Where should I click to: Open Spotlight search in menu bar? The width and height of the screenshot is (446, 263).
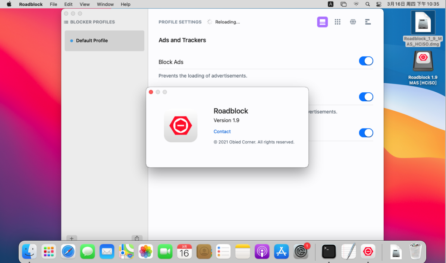(367, 4)
